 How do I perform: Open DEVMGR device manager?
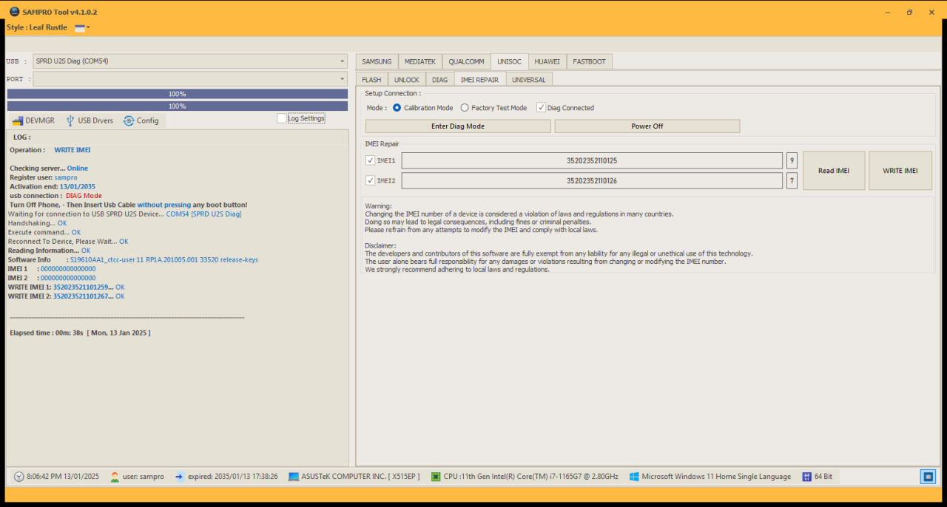point(33,120)
